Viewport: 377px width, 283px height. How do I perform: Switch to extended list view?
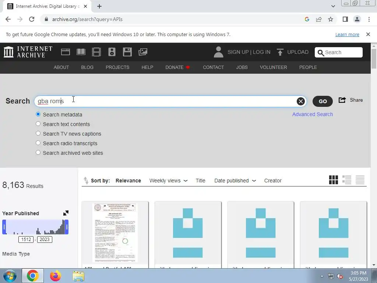347,180
